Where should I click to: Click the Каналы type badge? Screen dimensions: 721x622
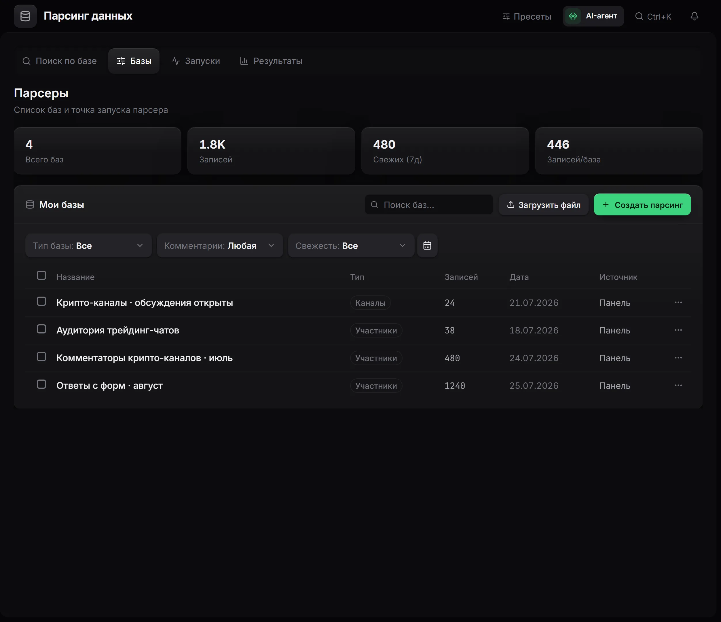tap(370, 302)
